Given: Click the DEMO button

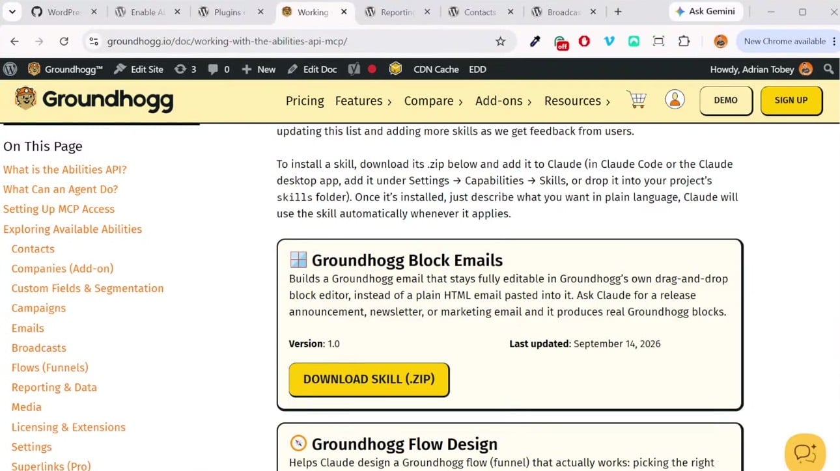Looking at the screenshot, I should (x=726, y=100).
